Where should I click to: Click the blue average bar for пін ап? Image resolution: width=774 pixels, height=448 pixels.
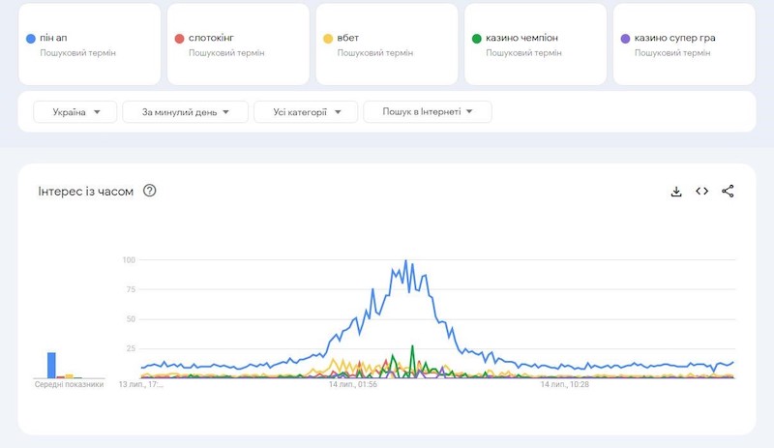(51, 366)
